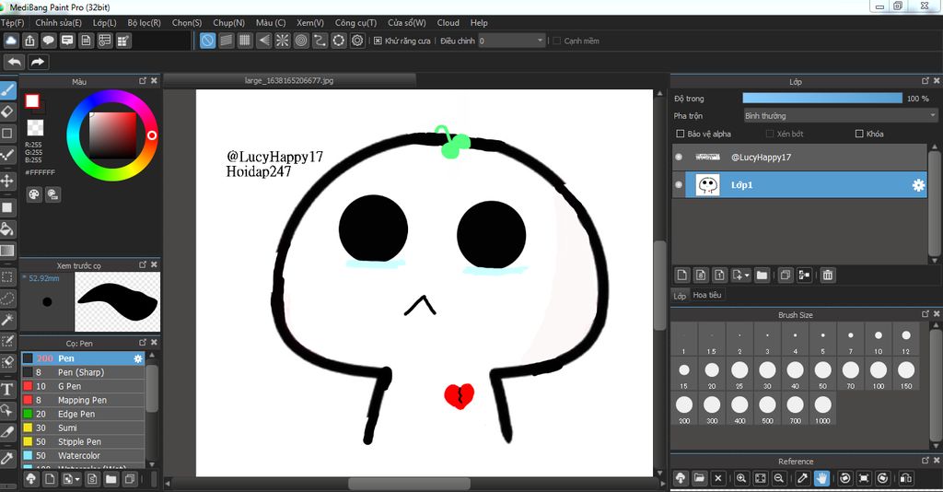The image size is (943, 492).
Task: Hide the Lớp1 layer
Action: pyautogui.click(x=679, y=185)
